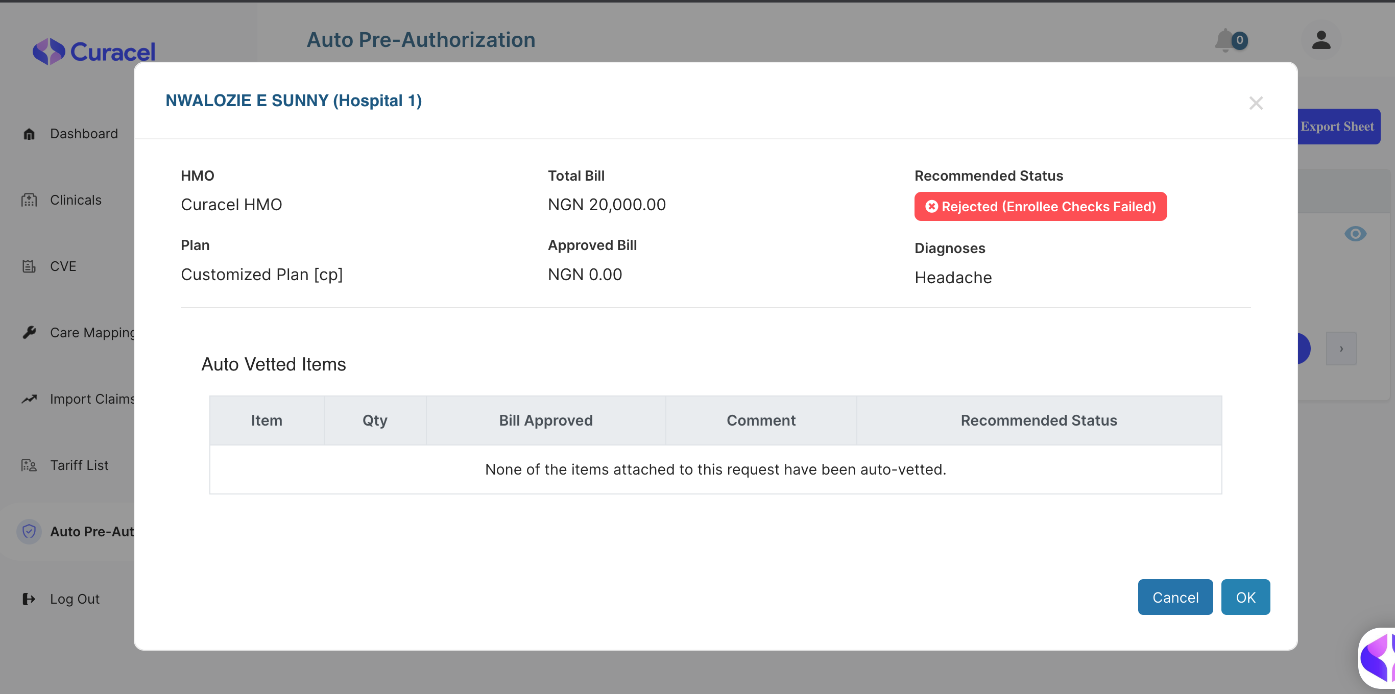1395x694 pixels.
Task: Close the enrollee details dialog
Action: point(1256,103)
